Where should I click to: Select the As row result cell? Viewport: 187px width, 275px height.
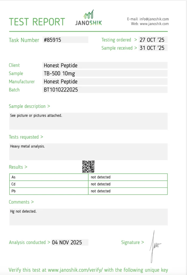(127, 177)
